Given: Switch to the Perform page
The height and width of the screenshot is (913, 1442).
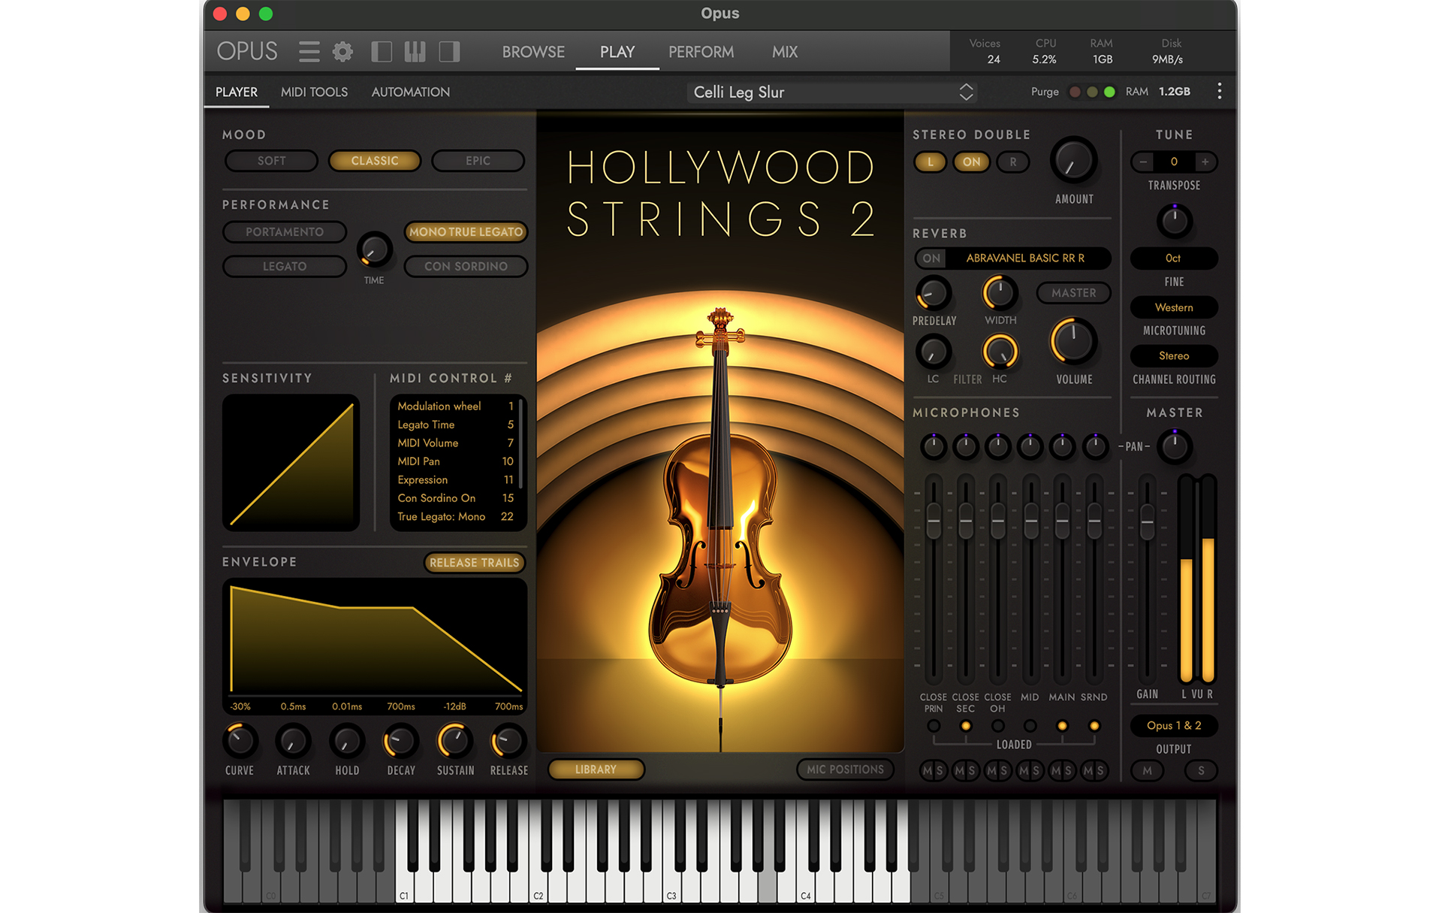Looking at the screenshot, I should (701, 52).
